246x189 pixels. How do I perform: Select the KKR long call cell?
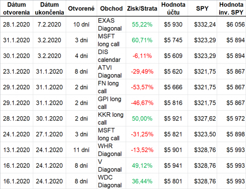coord(111,118)
